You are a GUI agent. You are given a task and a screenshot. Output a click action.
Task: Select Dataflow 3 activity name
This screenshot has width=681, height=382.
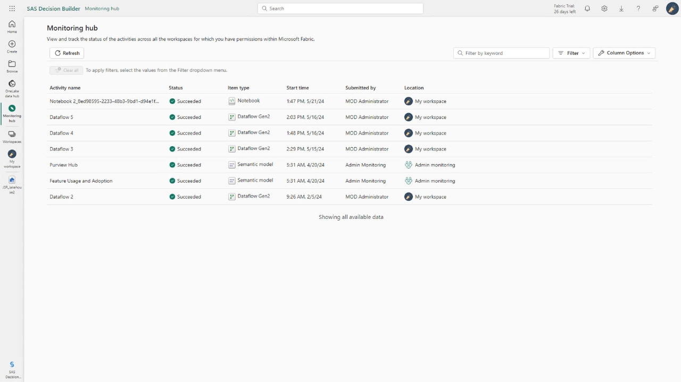[62, 149]
